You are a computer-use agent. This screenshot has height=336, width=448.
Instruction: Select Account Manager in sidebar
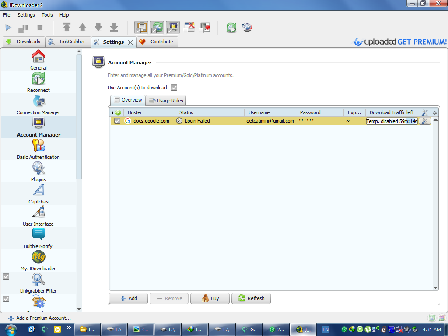(38, 126)
